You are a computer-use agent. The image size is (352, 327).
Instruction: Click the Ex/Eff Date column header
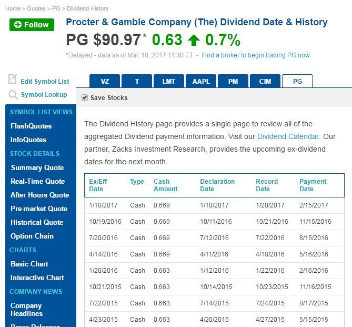98,185
